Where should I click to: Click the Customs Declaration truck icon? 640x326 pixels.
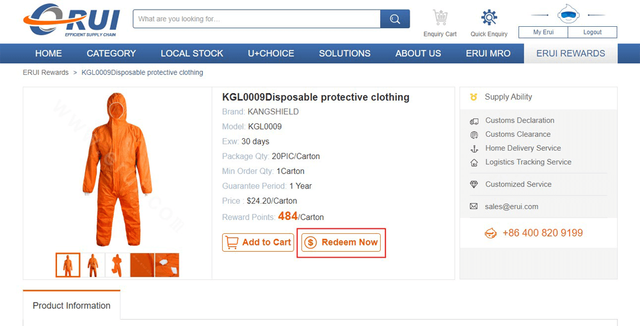[x=474, y=121]
